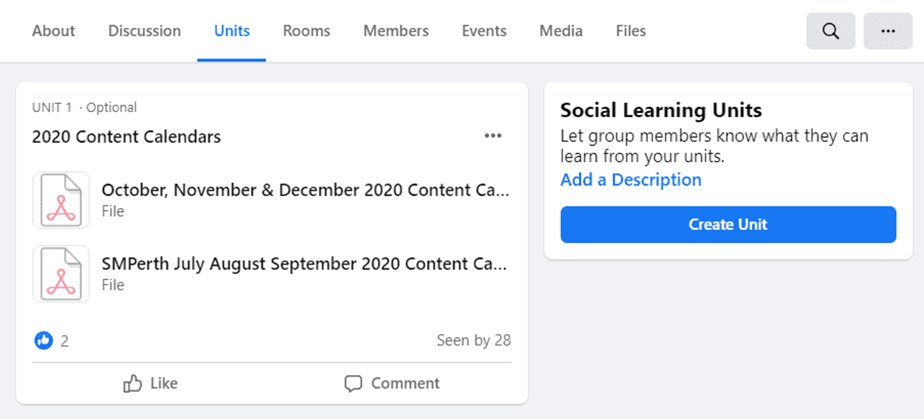Open the Events tab
Image resolution: width=924 pixels, height=419 pixels.
point(484,31)
